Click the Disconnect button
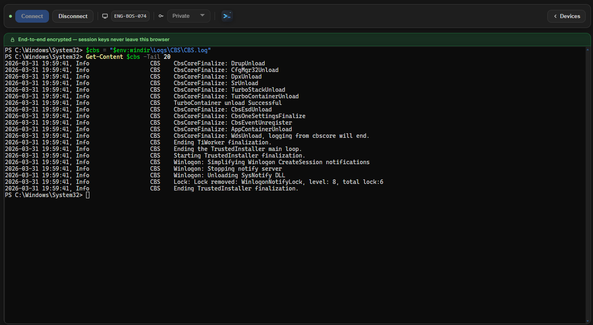This screenshot has width=593, height=325. tap(73, 16)
